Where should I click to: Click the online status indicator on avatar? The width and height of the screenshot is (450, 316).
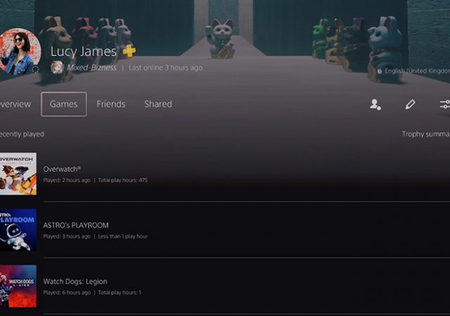click(x=35, y=69)
